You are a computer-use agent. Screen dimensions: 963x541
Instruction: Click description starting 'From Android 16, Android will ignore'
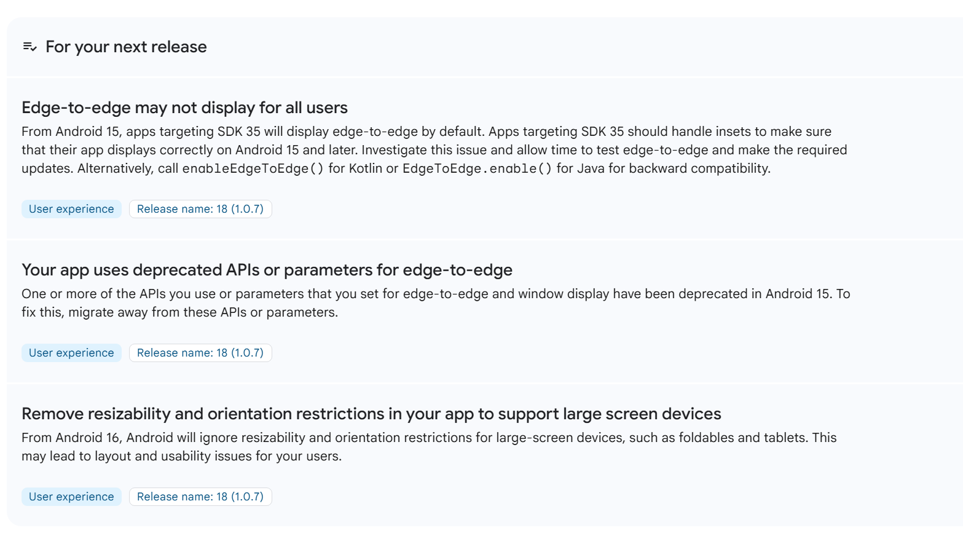click(429, 447)
